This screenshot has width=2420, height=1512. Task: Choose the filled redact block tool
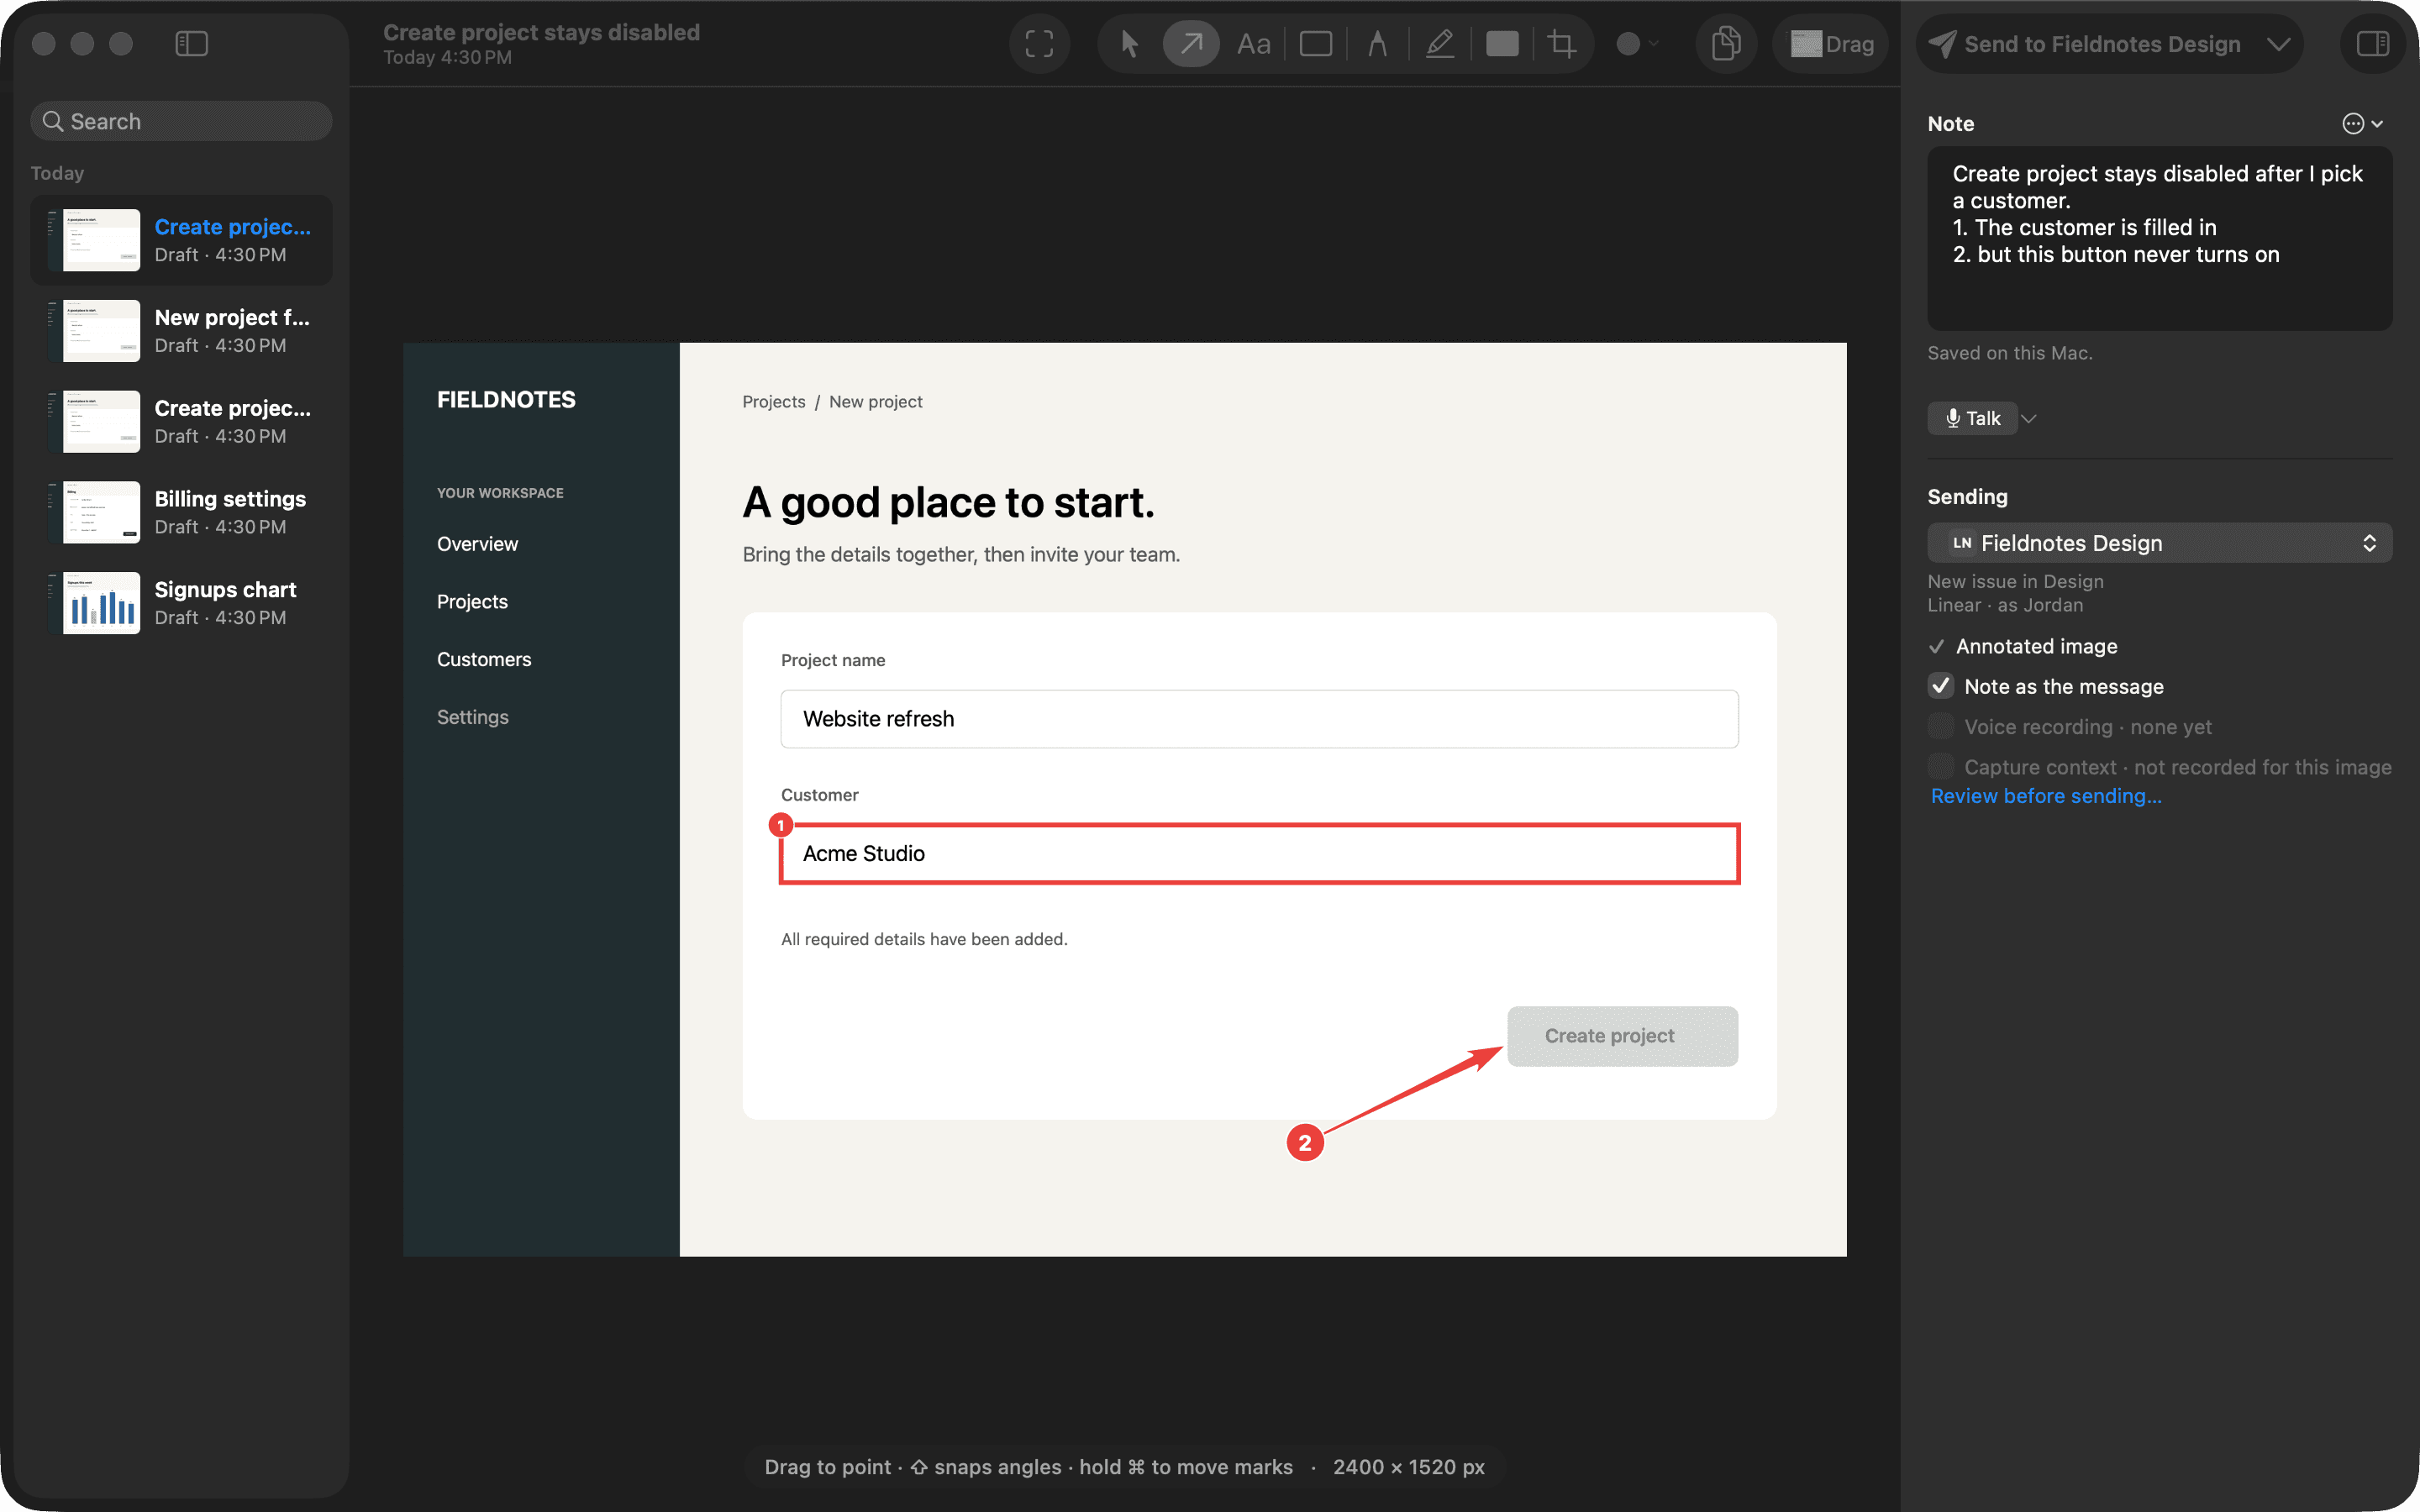coord(1501,44)
